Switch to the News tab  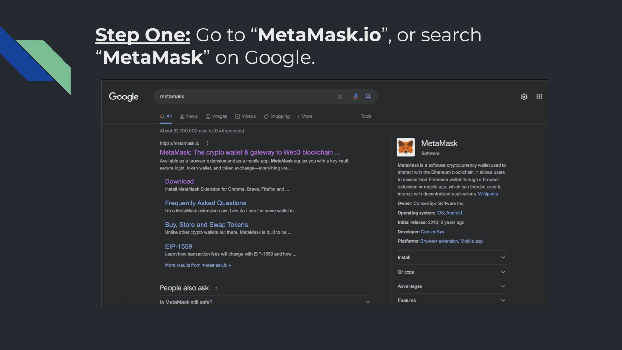pos(189,116)
